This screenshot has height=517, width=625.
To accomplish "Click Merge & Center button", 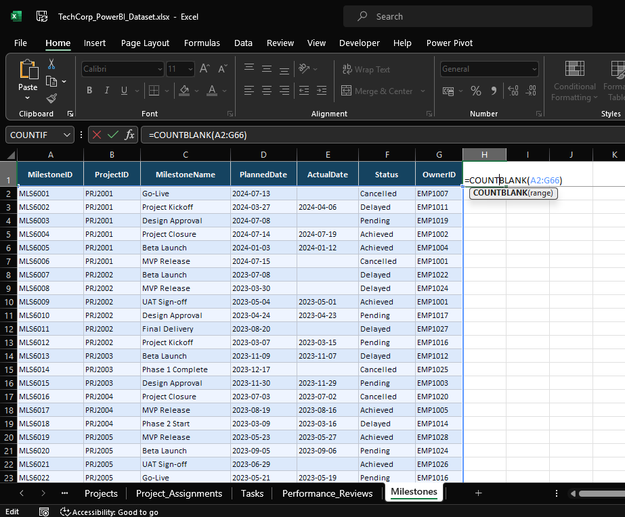I will 376,91.
